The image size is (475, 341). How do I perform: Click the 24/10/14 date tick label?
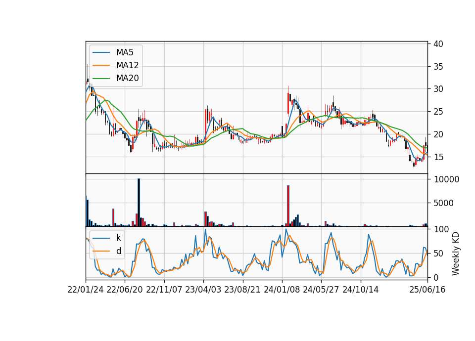pyautogui.click(x=361, y=290)
